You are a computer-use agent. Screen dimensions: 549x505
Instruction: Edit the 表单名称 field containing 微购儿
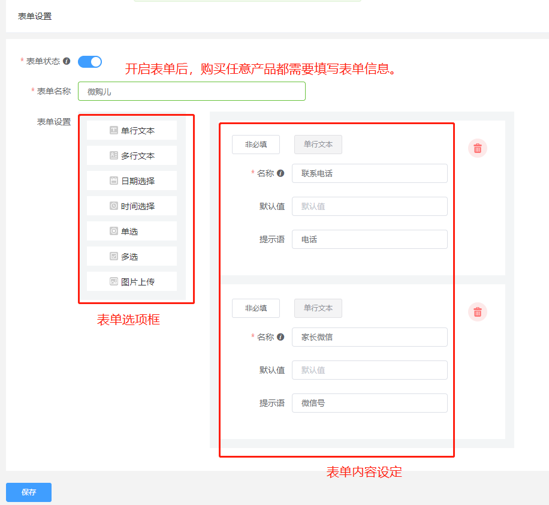(x=192, y=91)
